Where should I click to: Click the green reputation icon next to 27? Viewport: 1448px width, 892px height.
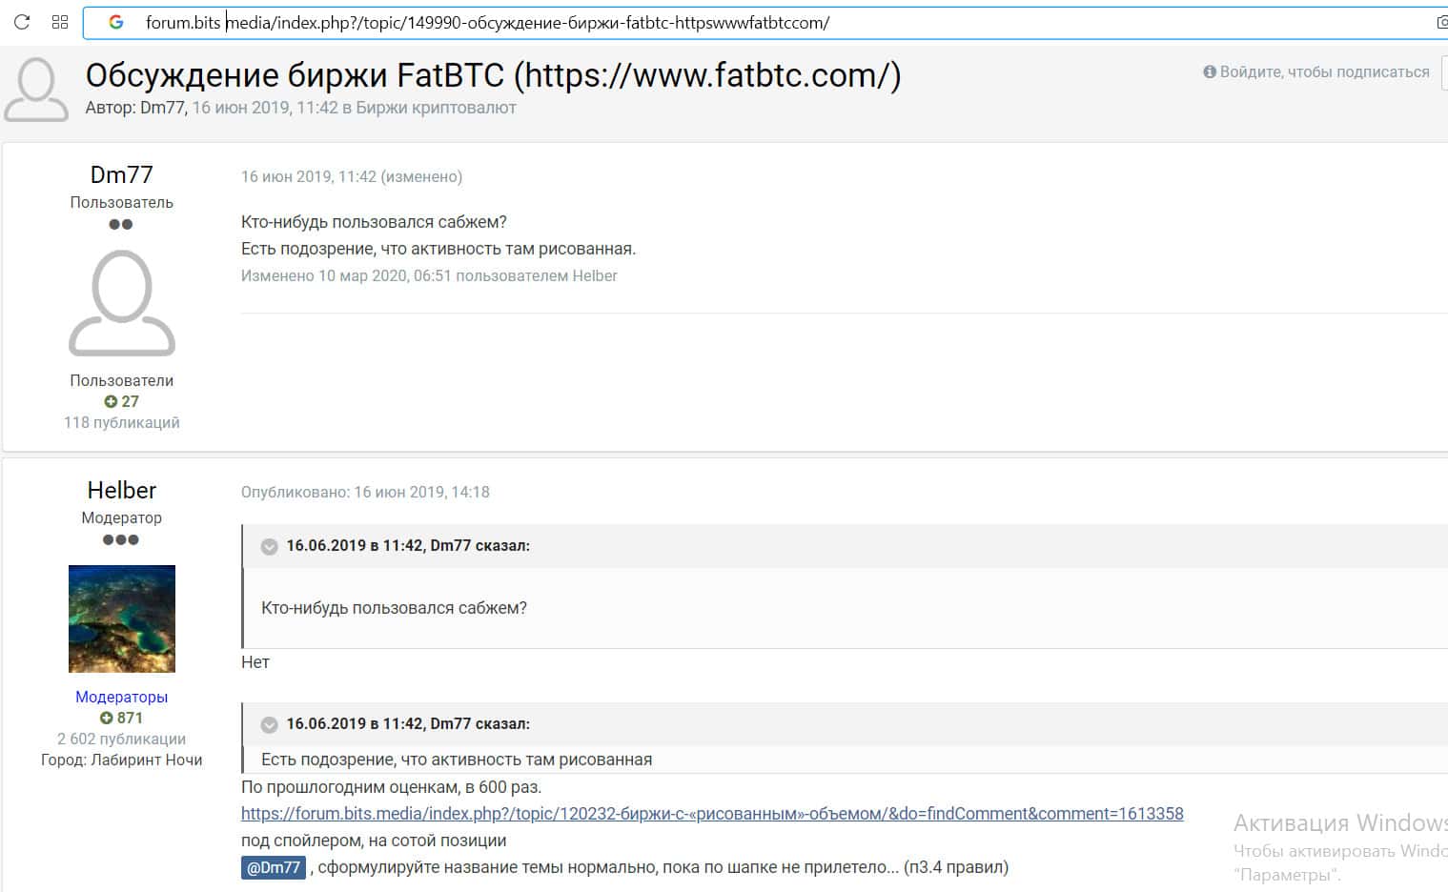pyautogui.click(x=111, y=402)
